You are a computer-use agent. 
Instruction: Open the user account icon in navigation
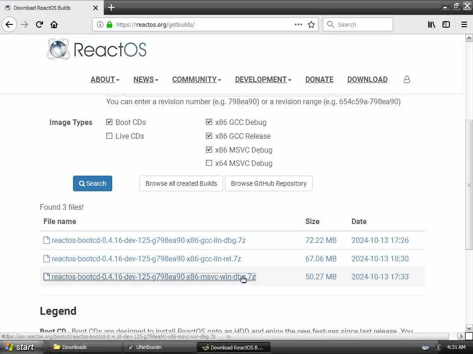pos(407,79)
